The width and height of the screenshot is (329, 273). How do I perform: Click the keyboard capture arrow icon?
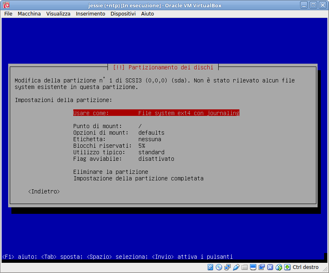pos(287,267)
